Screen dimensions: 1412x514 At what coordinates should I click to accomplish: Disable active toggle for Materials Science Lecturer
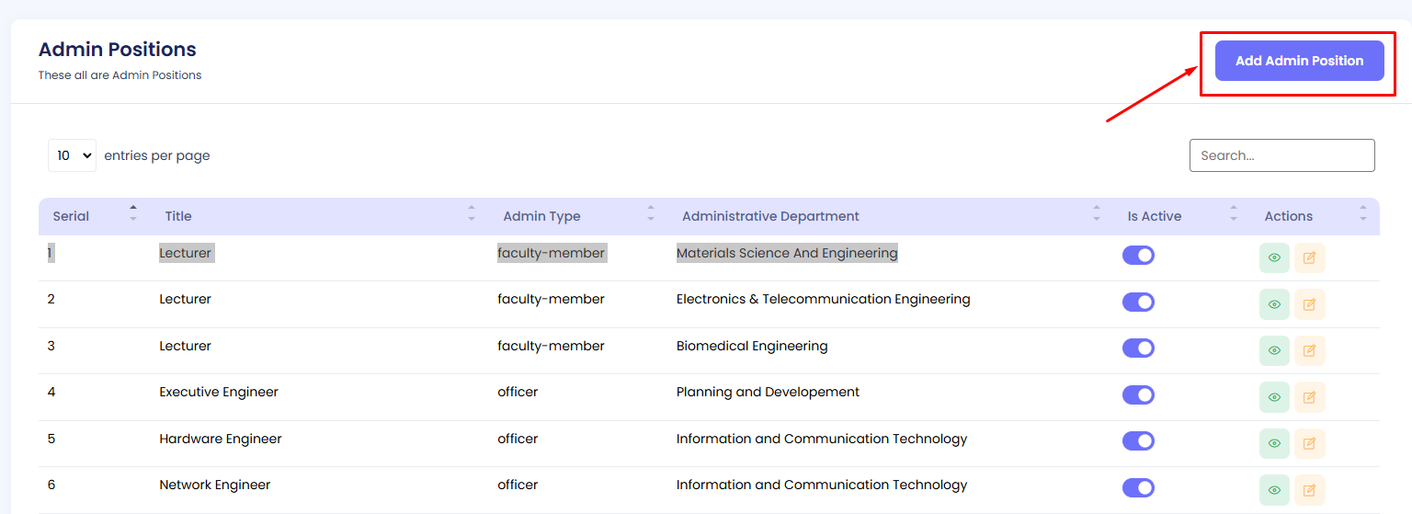(x=1138, y=256)
